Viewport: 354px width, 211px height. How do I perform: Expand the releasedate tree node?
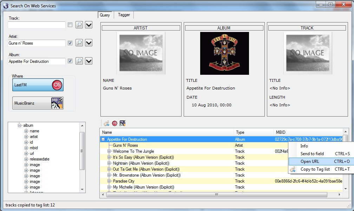pyautogui.click(x=26, y=159)
